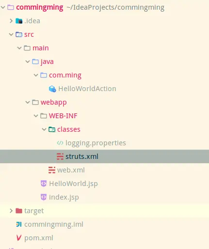Screen dimensions: 209x249
Task: Select the pom.xml file name
Action: (x=39, y=238)
